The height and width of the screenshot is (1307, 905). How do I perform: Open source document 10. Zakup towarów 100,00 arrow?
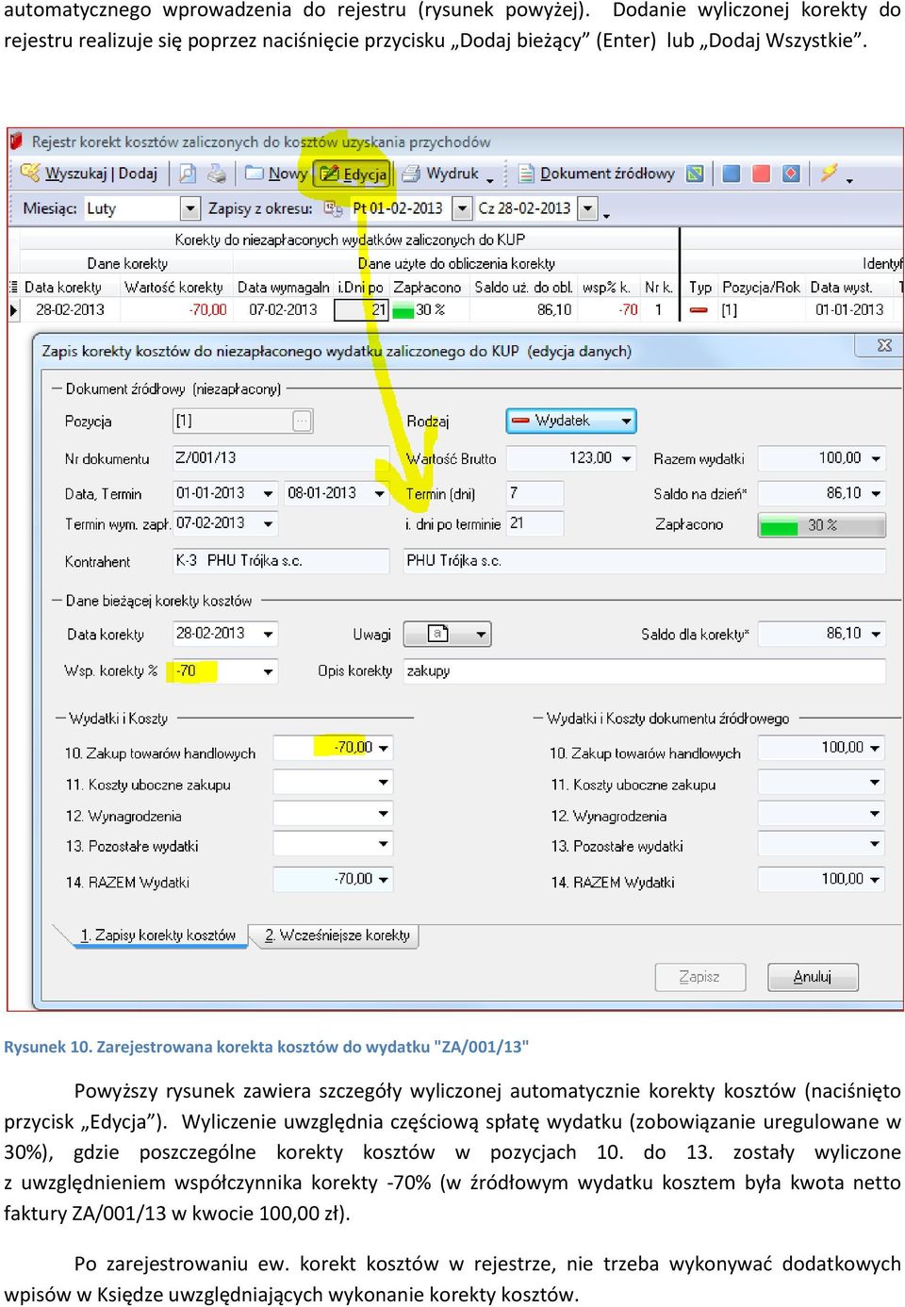tap(876, 748)
